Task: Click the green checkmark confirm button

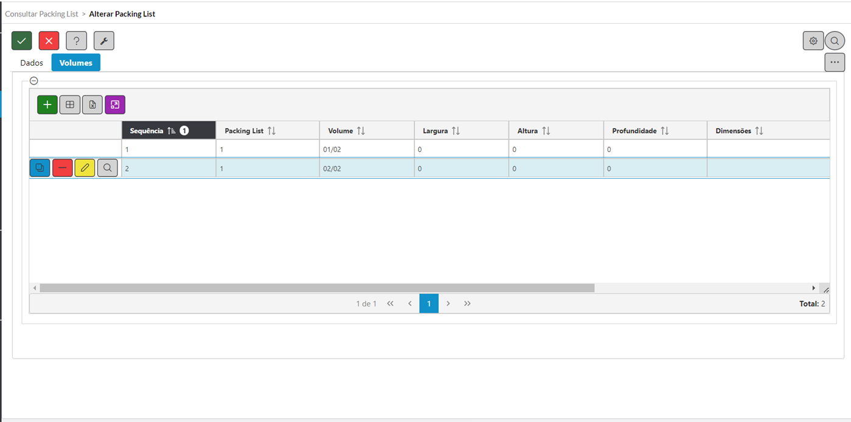Action: click(x=21, y=41)
